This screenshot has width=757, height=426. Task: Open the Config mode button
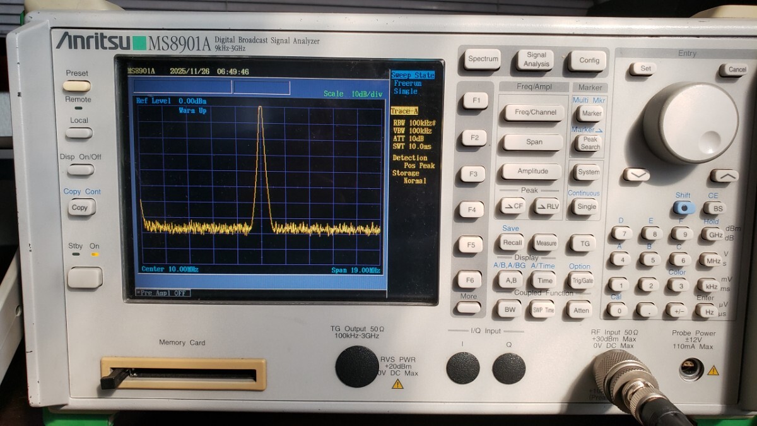589,60
